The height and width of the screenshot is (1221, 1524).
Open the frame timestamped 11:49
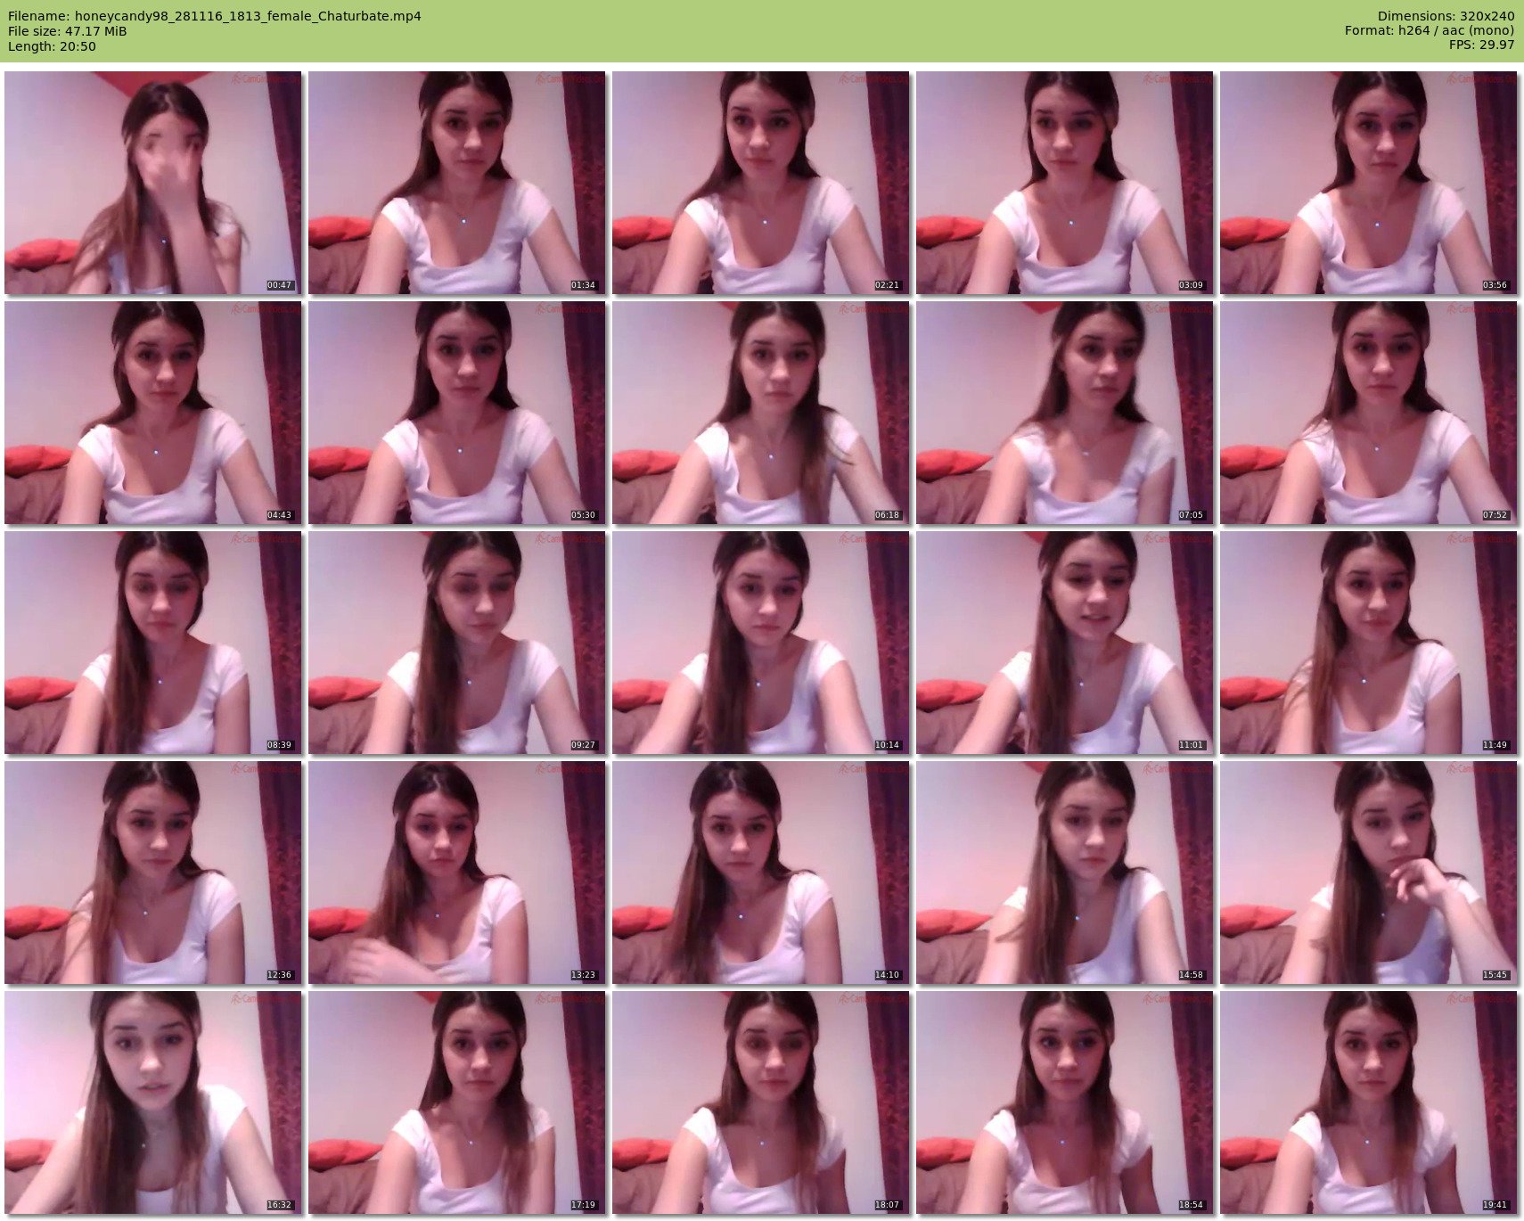(1368, 643)
